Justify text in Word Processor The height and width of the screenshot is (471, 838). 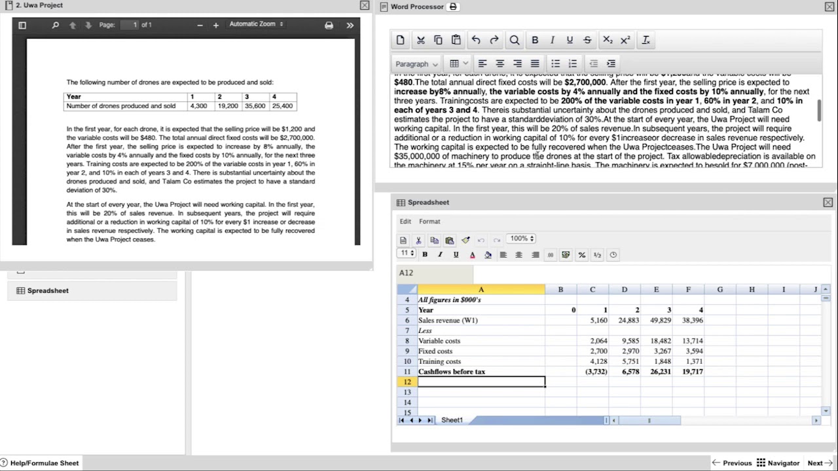click(535, 63)
